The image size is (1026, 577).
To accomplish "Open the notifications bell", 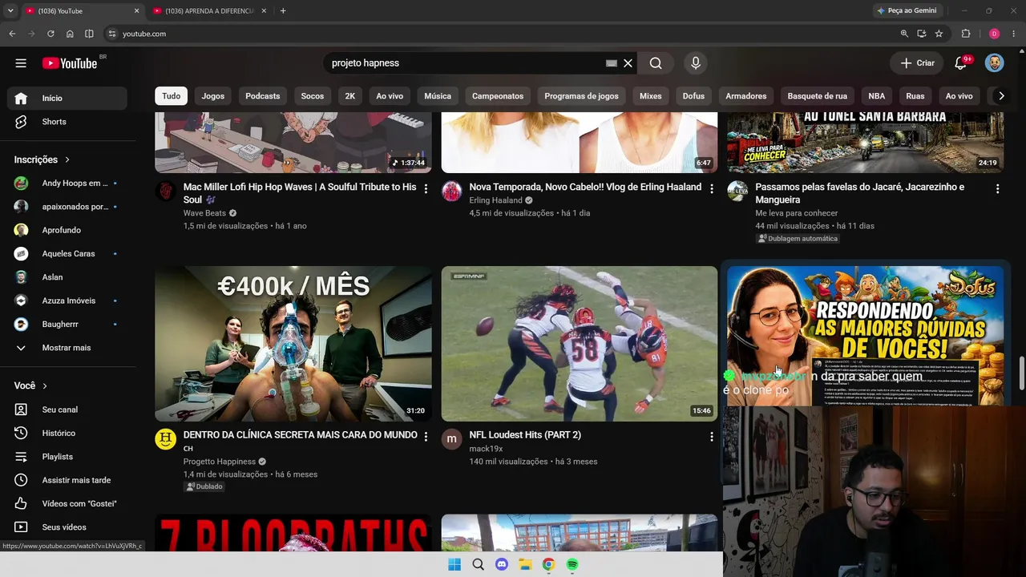I will pyautogui.click(x=960, y=63).
